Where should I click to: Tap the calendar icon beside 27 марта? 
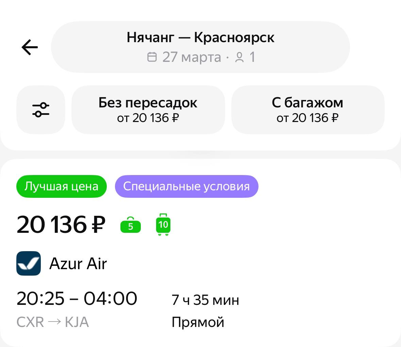click(152, 57)
